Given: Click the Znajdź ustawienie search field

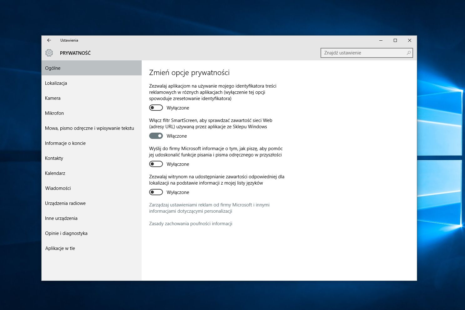Looking at the screenshot, I should pos(367,53).
